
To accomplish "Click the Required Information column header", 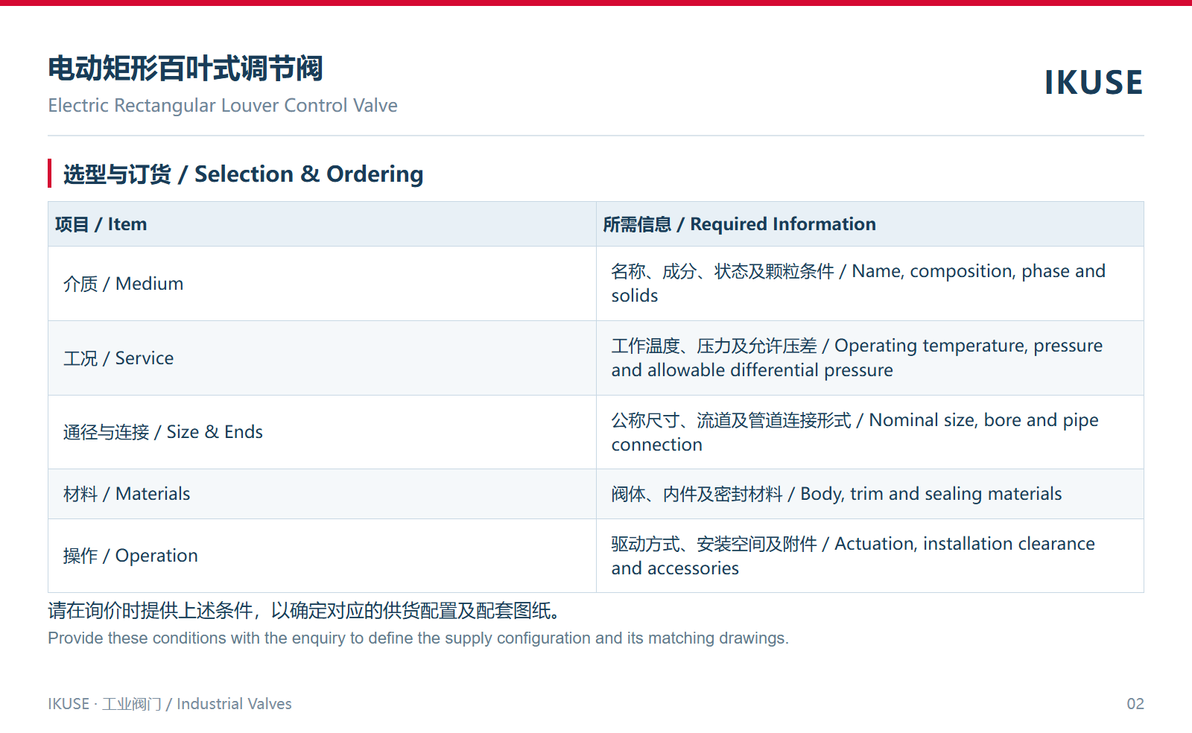I will click(x=870, y=224).
